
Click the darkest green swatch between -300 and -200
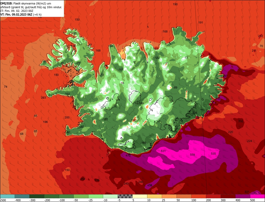pos(37,196)
